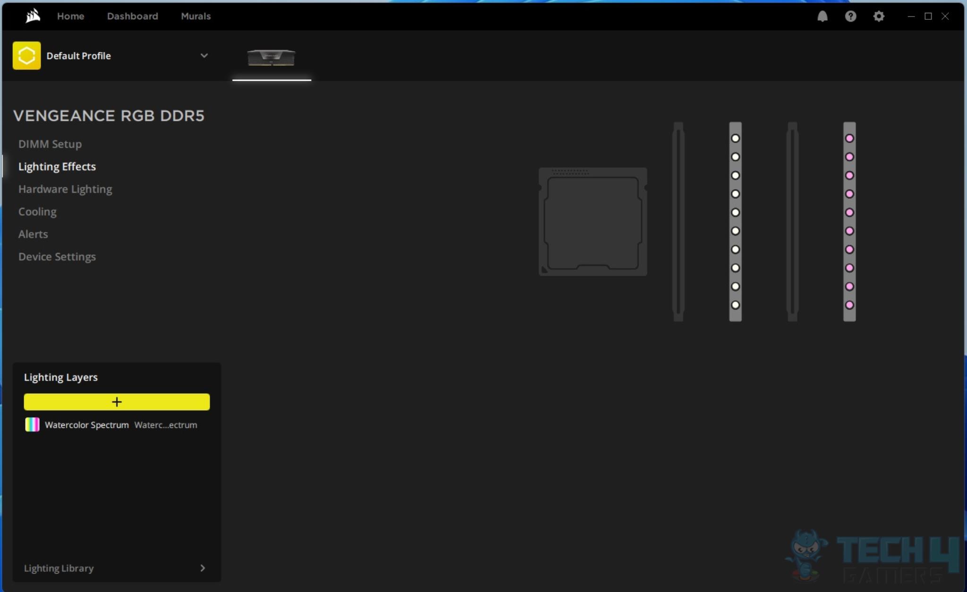Expand the Lighting Library panel
Viewport: 967px width, 592px height.
click(x=116, y=568)
